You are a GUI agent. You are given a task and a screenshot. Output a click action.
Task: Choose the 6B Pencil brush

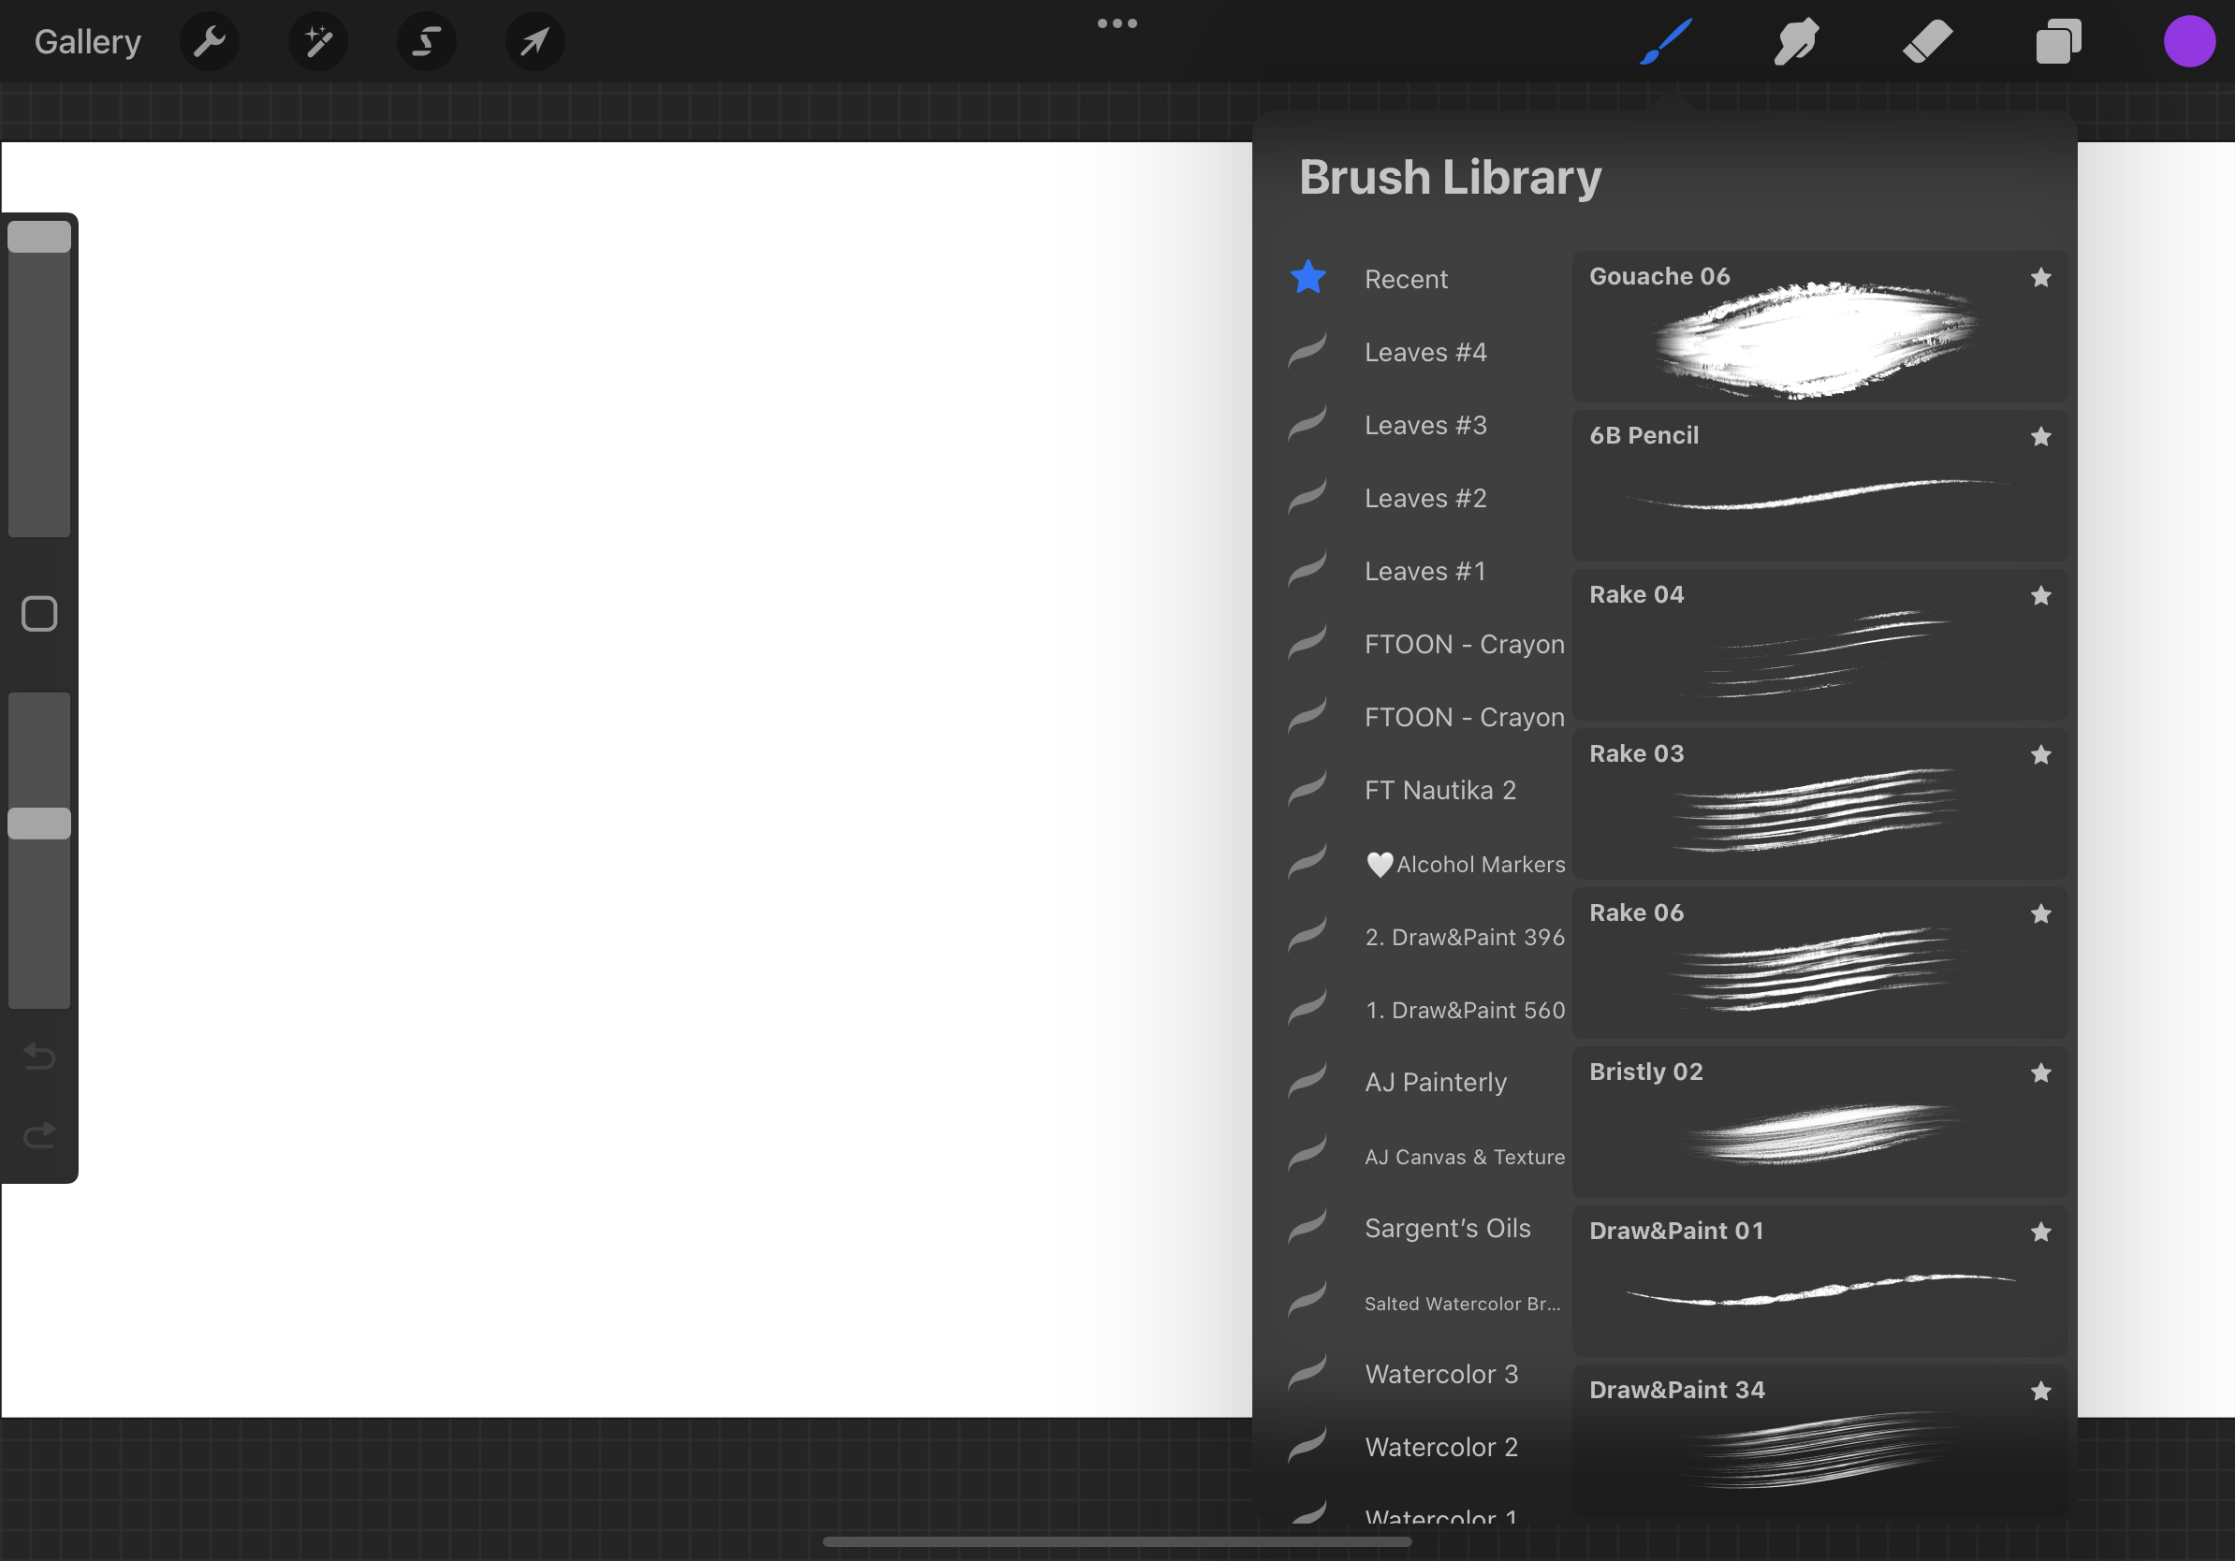point(1819,485)
